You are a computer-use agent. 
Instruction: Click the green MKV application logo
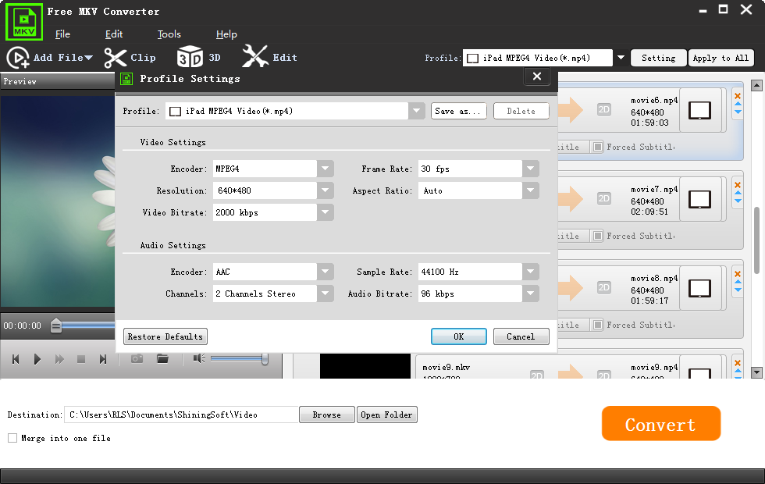tap(24, 22)
